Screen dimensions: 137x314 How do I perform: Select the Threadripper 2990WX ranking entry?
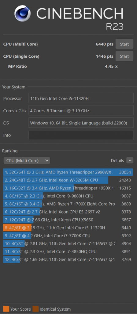tap(68, 172)
